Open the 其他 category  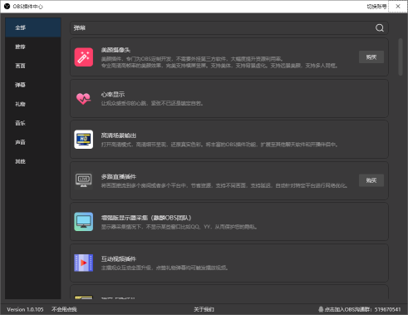point(33,161)
